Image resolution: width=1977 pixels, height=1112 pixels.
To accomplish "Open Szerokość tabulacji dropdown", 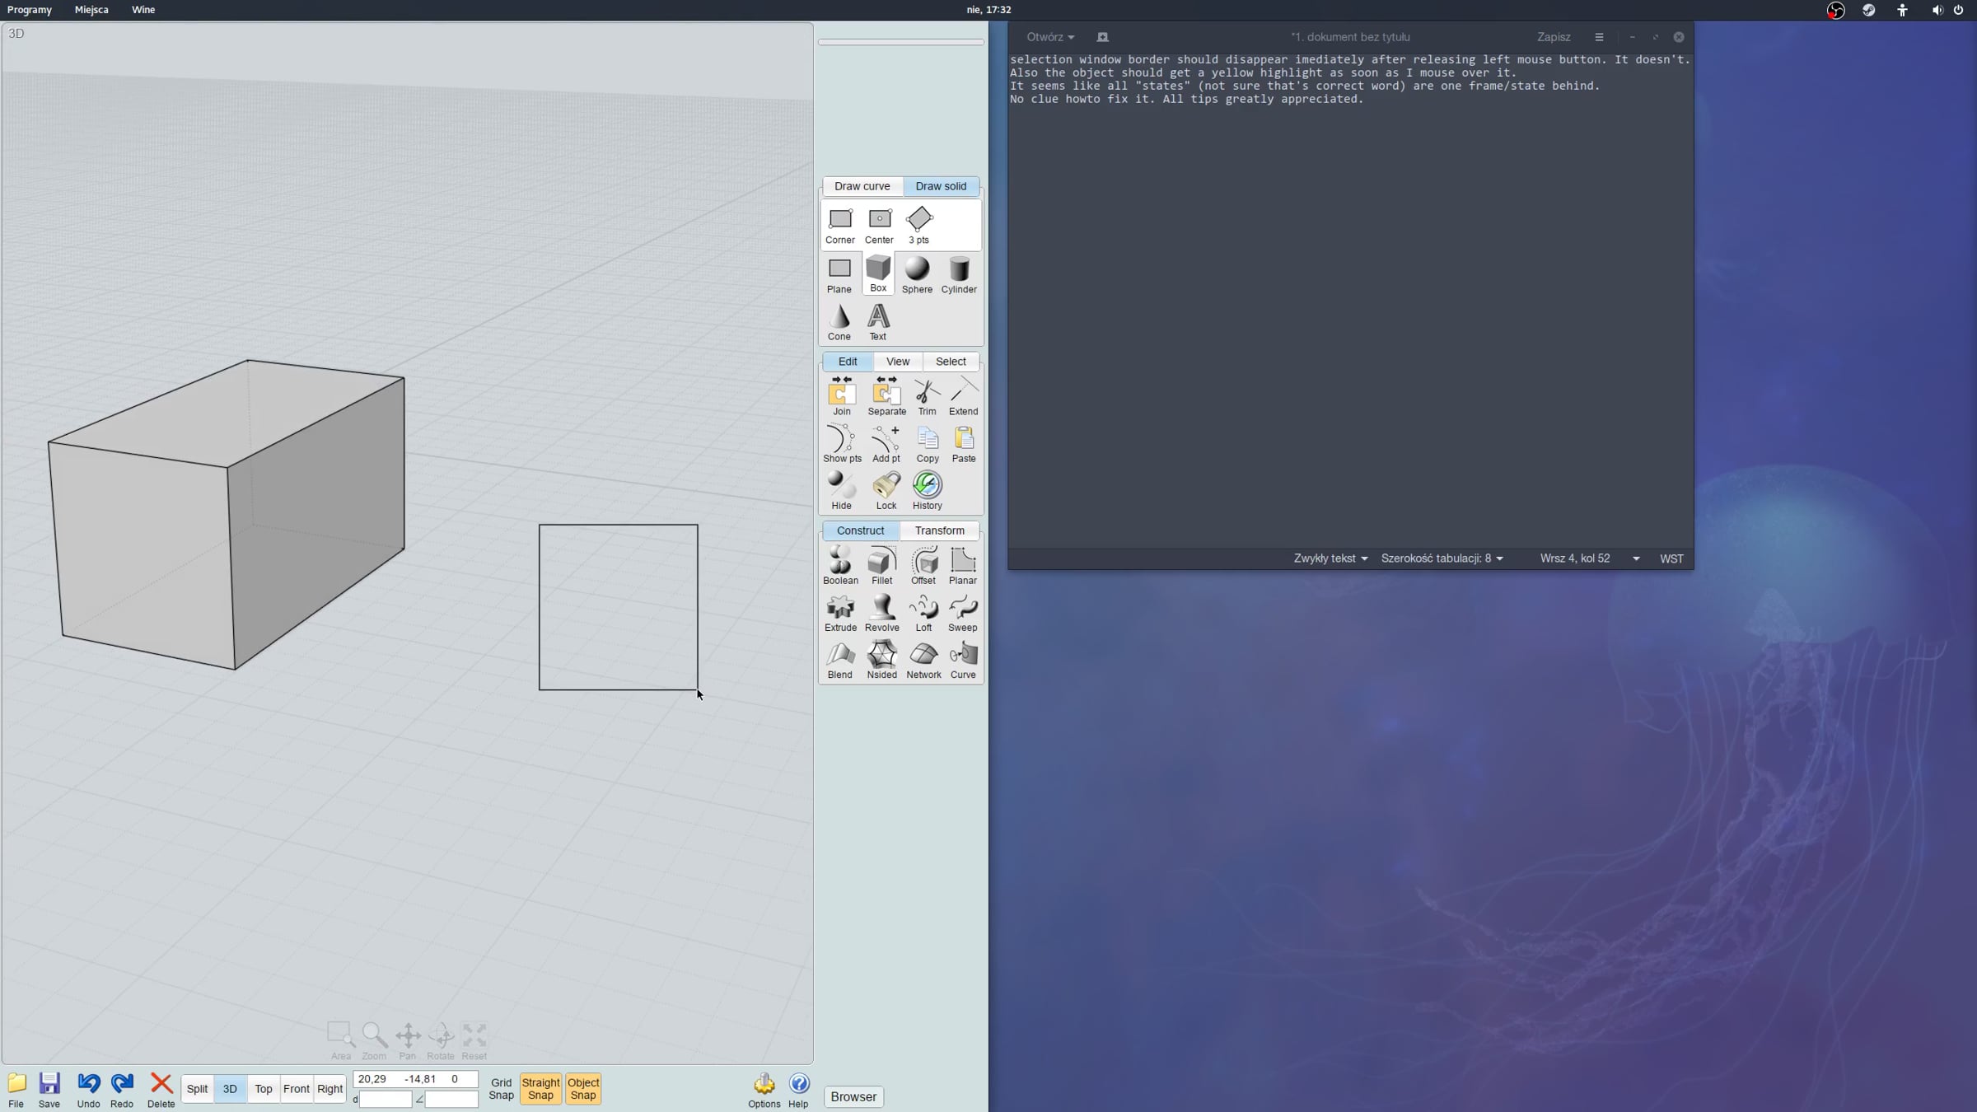I will click(1442, 558).
